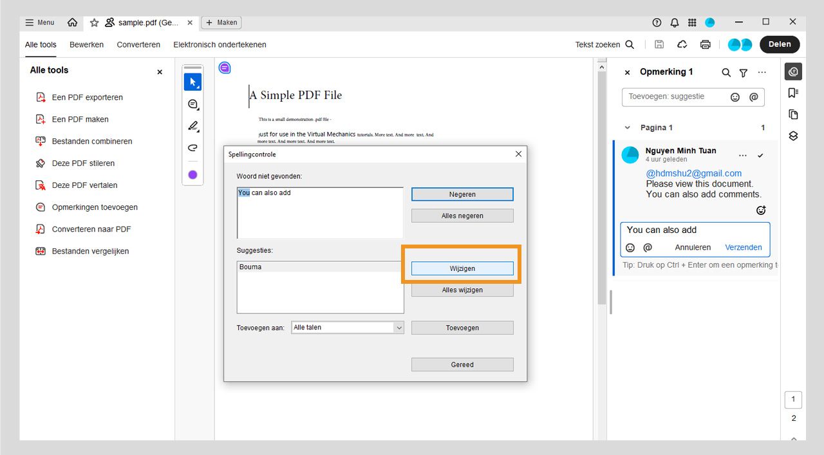Open the bookmarks panel icon

click(793, 93)
